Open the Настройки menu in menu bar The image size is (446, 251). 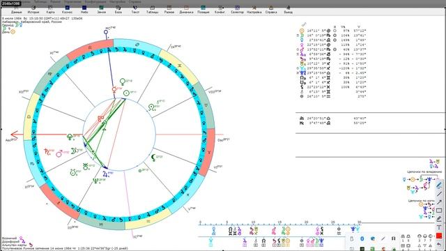click(x=117, y=1)
